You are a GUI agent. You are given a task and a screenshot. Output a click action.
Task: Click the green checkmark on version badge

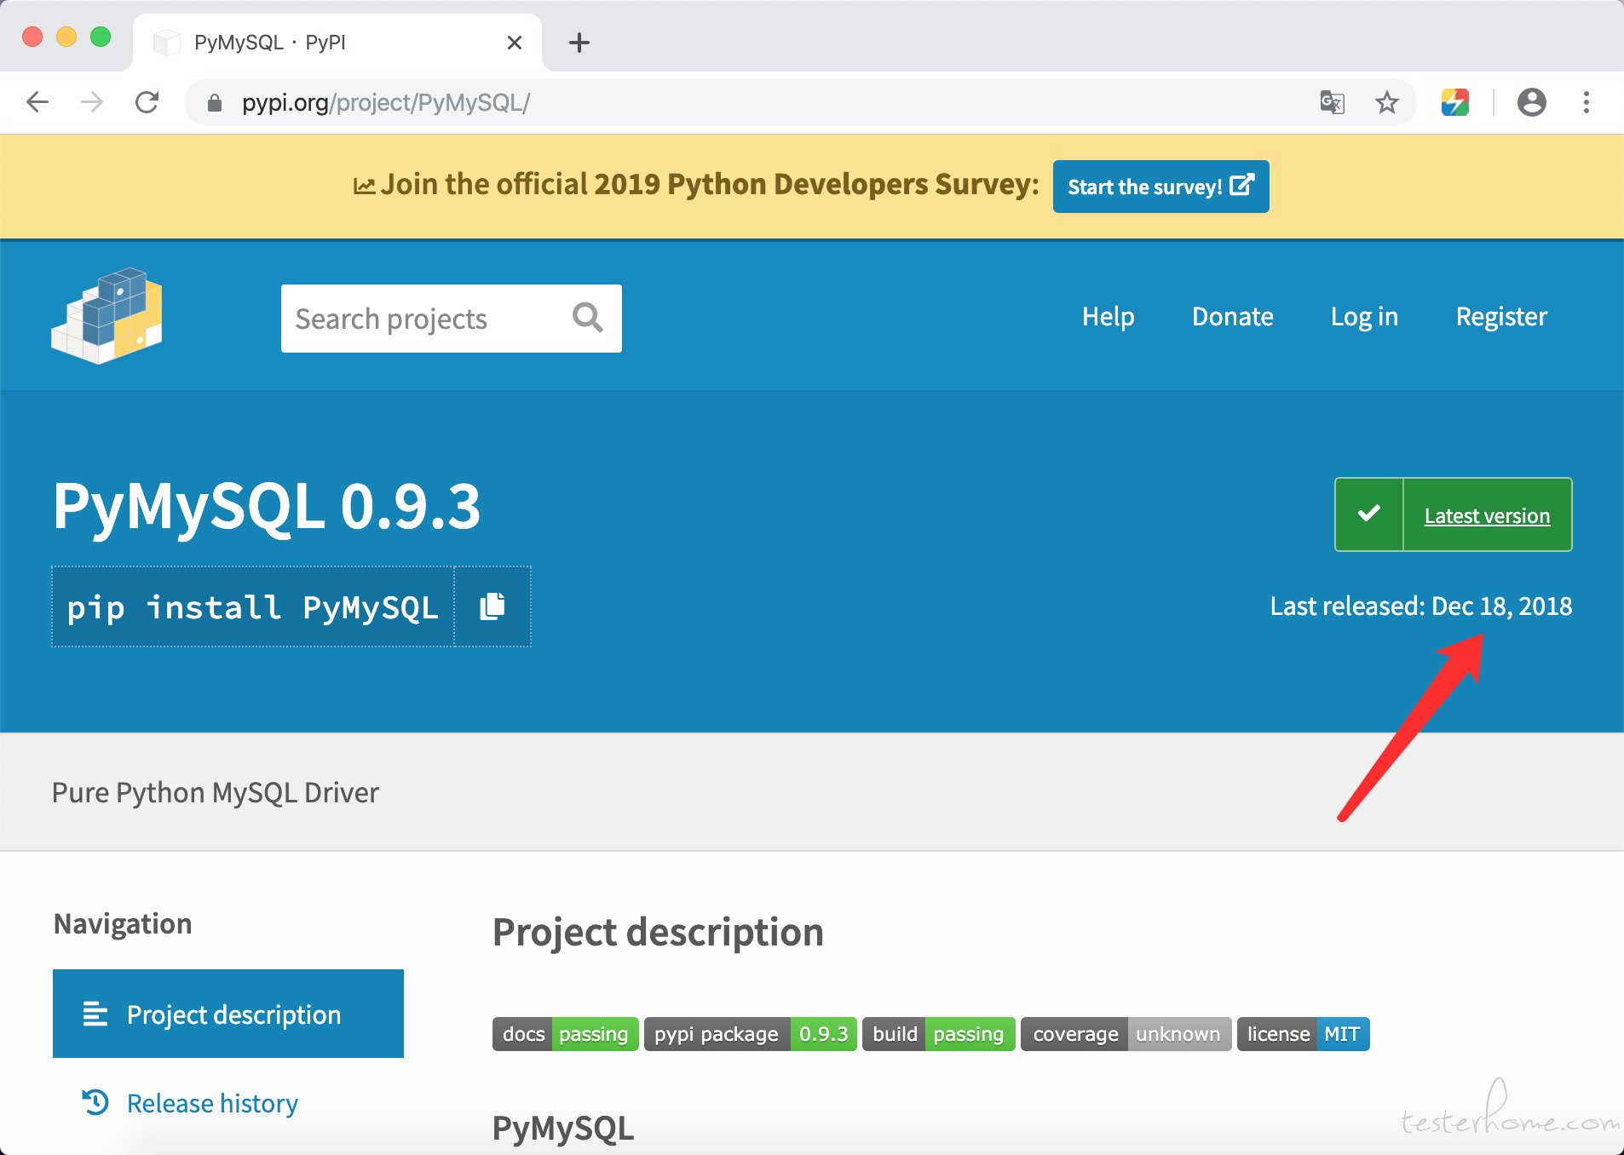coord(1369,514)
